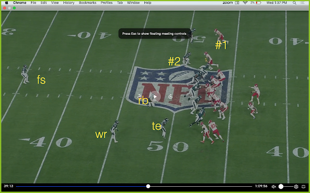
Task: Open the Bookmarks menu
Action: [87, 3]
